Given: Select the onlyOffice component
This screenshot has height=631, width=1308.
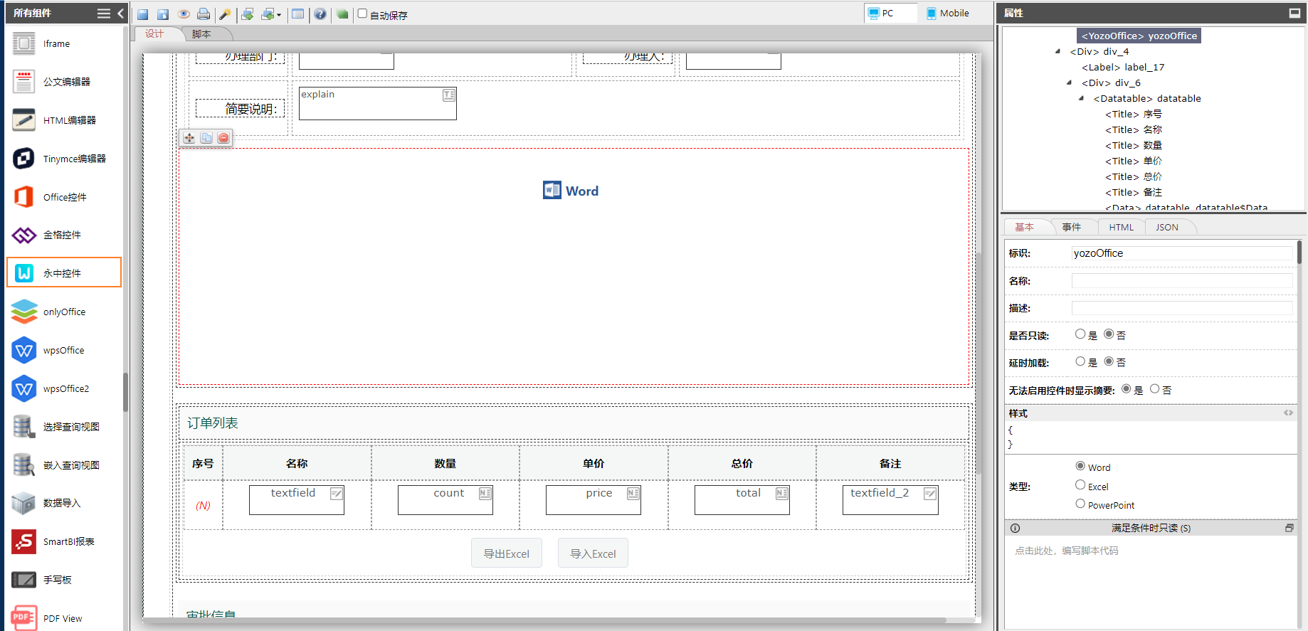Looking at the screenshot, I should point(64,312).
